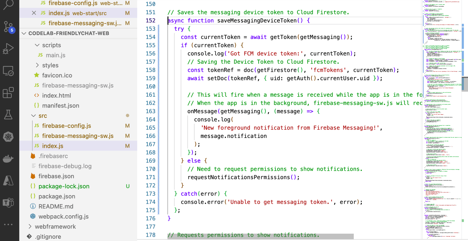Open the Teams Toolkit icon
This screenshot has height=241, width=468.
(8, 203)
